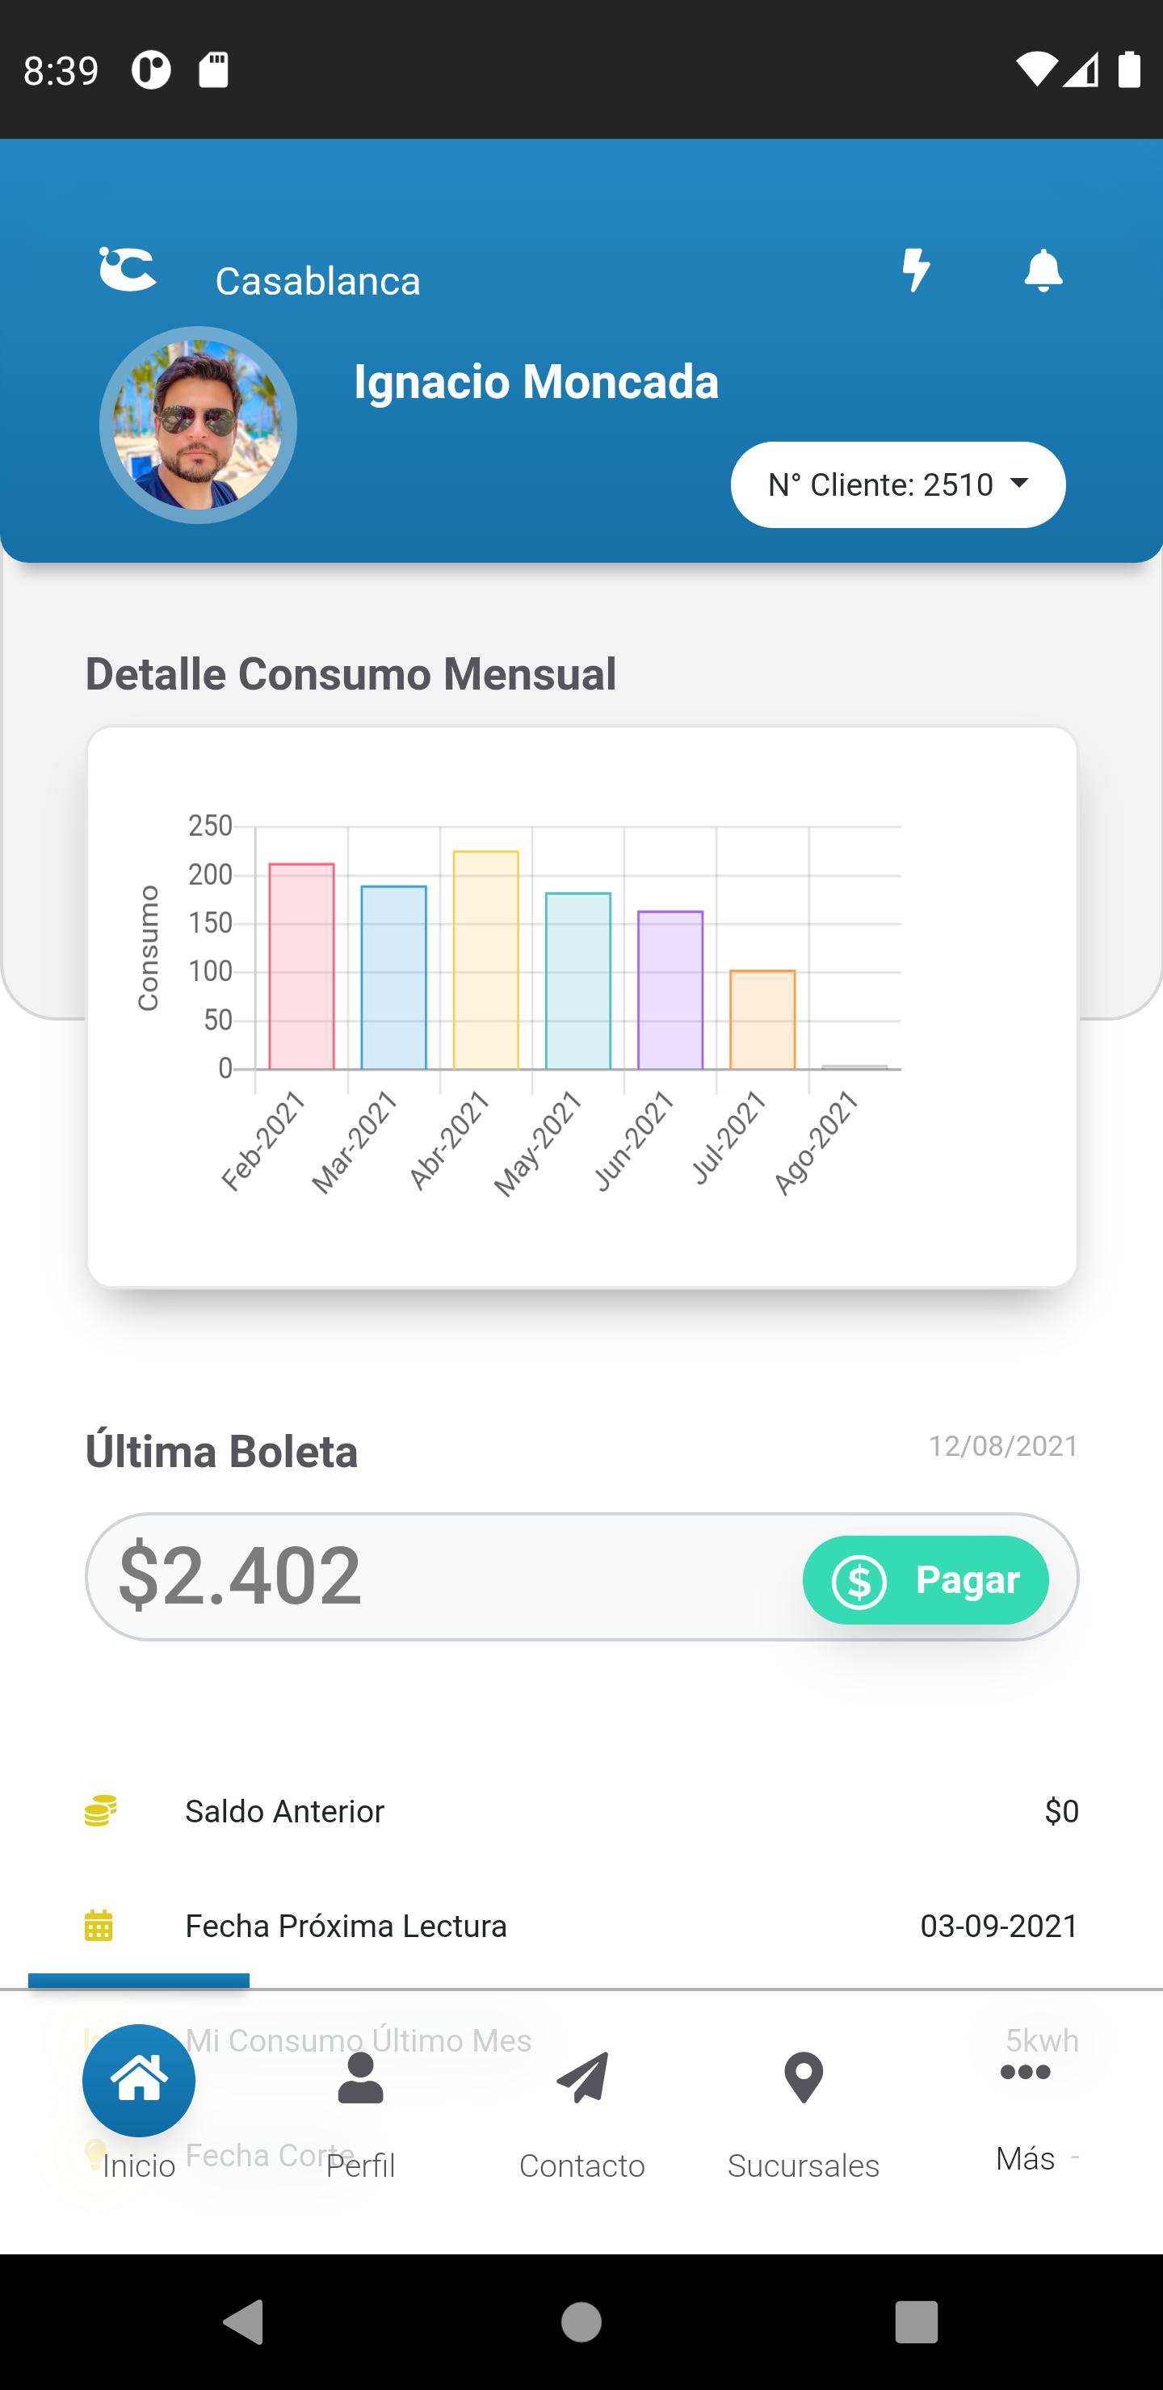
Task: Select the Abr-2021 yellow bar
Action: [x=485, y=960]
